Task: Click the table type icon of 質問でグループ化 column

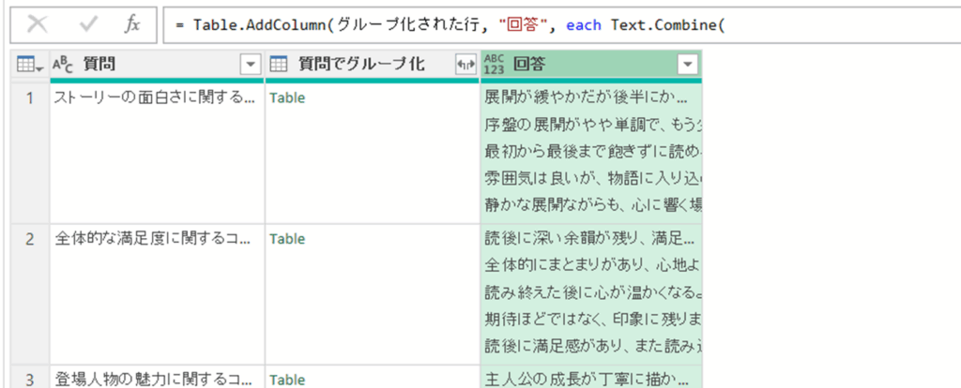Action: 279,64
